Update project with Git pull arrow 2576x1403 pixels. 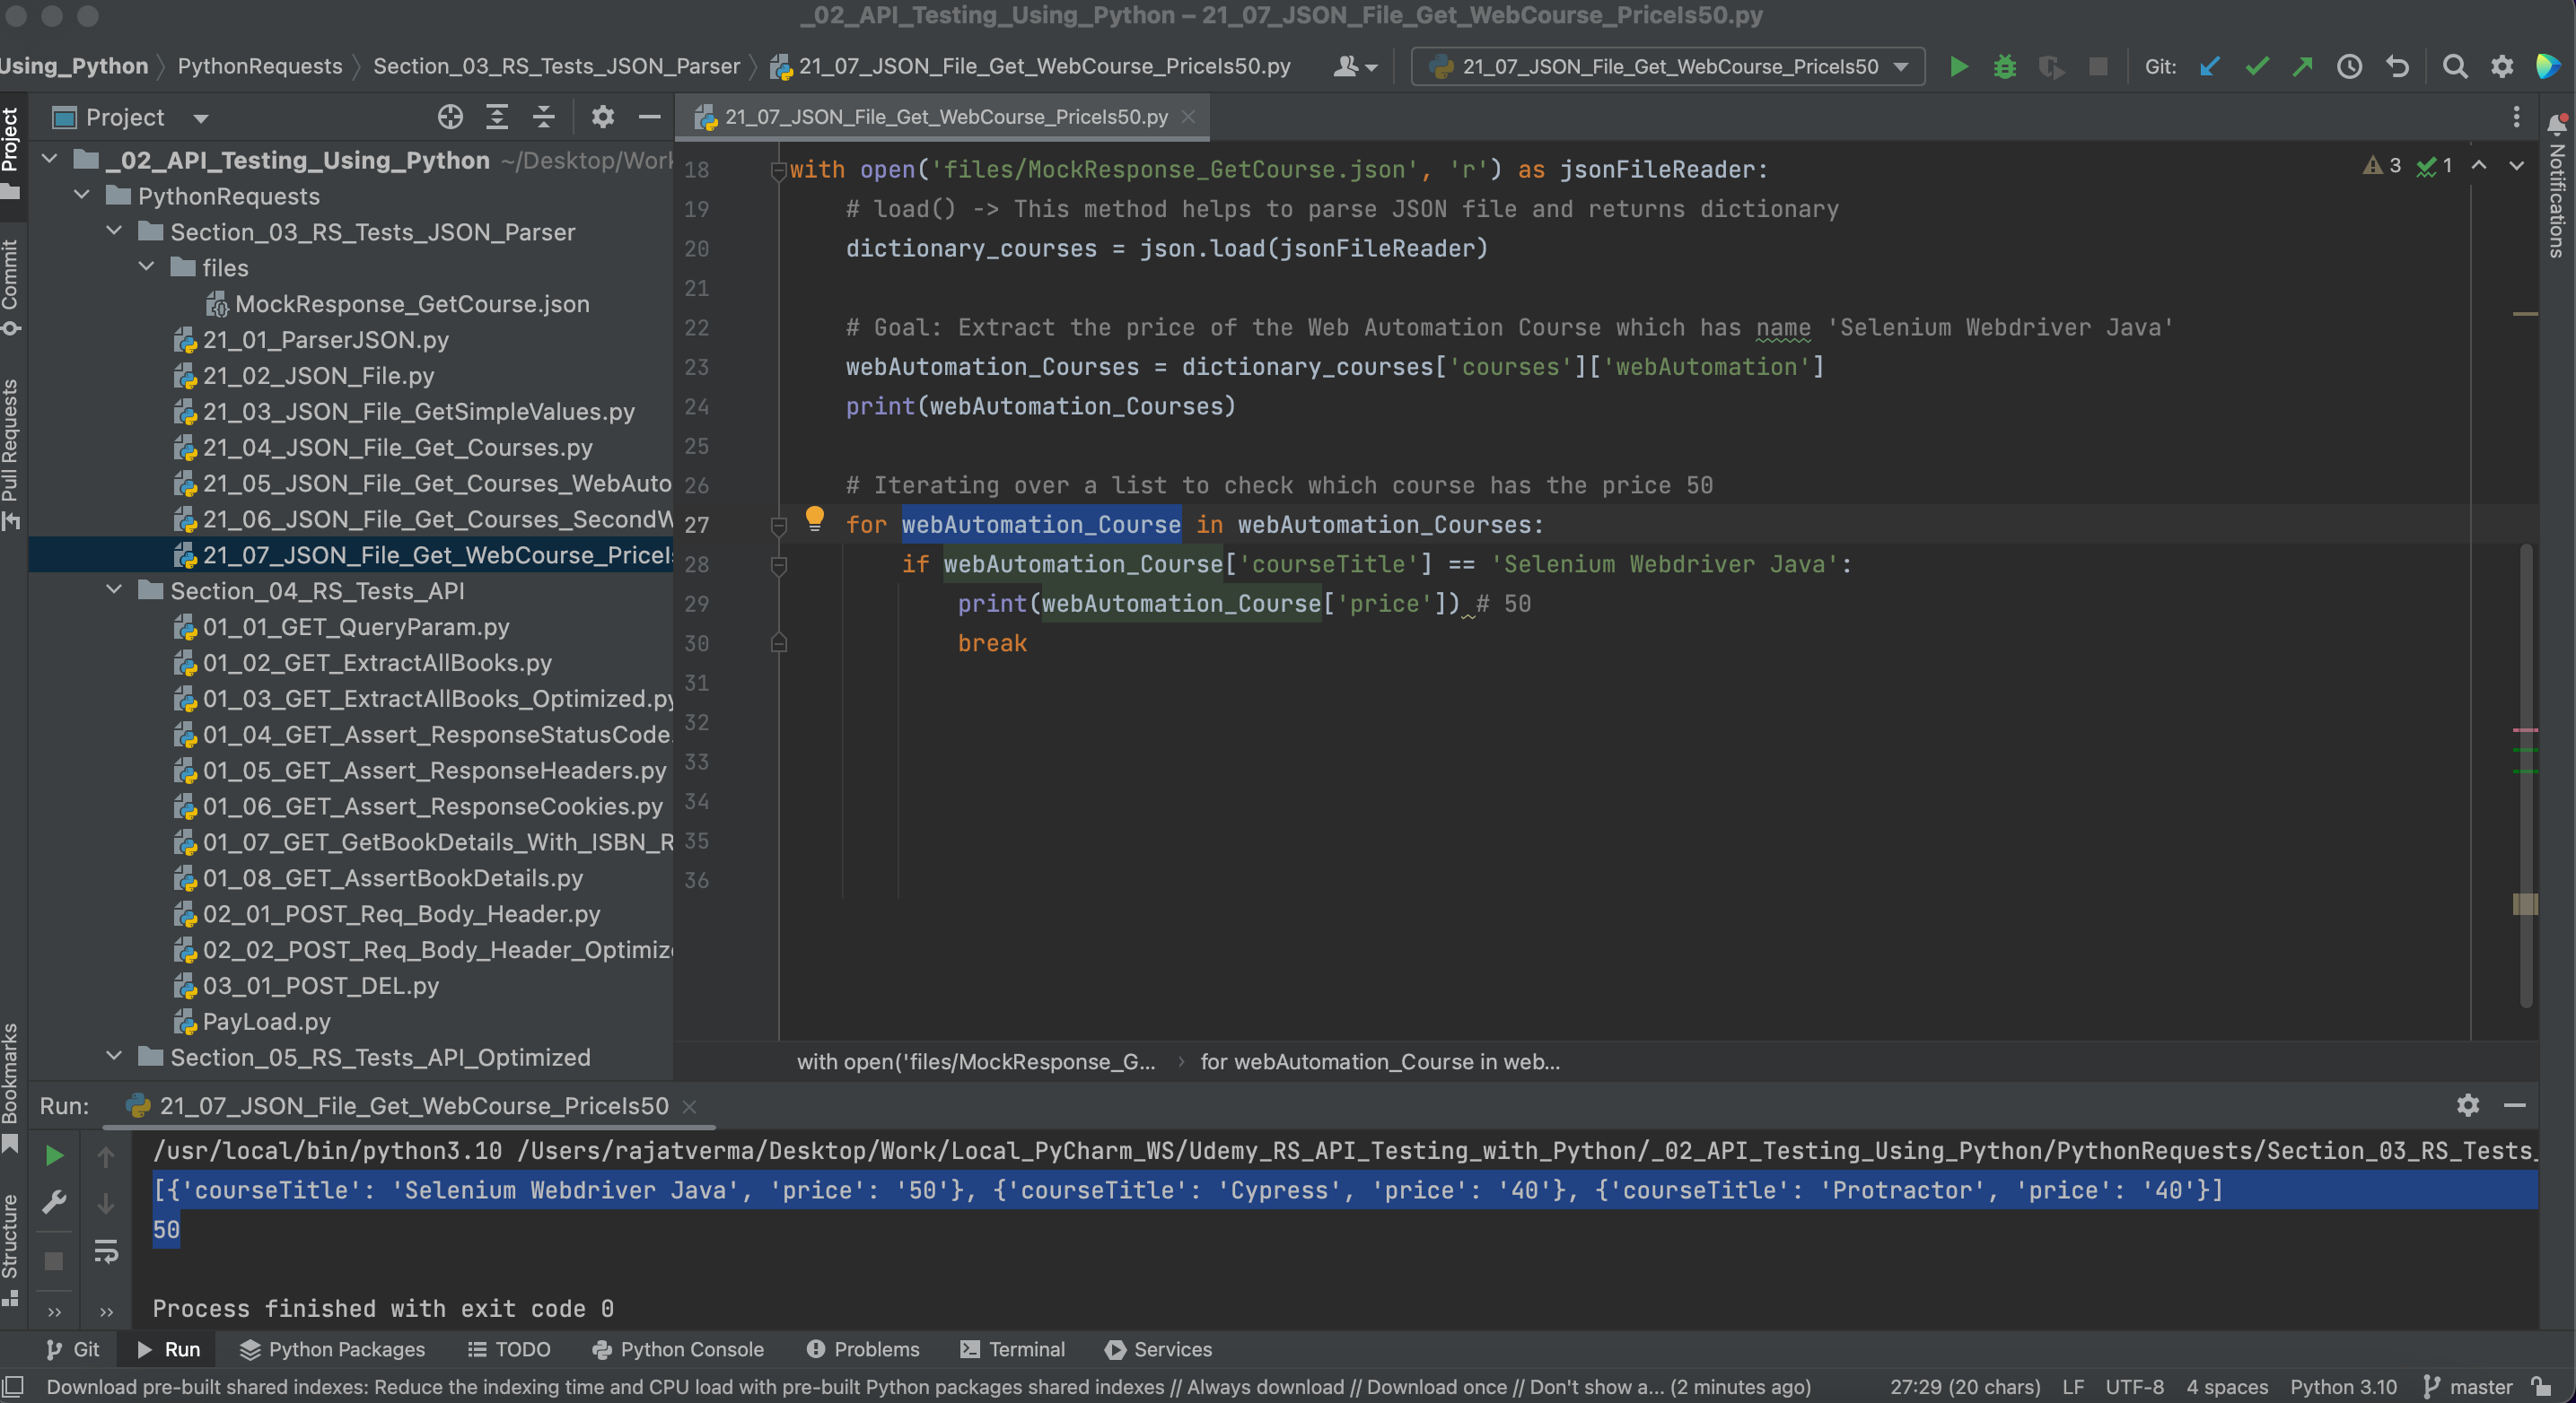(x=2210, y=67)
